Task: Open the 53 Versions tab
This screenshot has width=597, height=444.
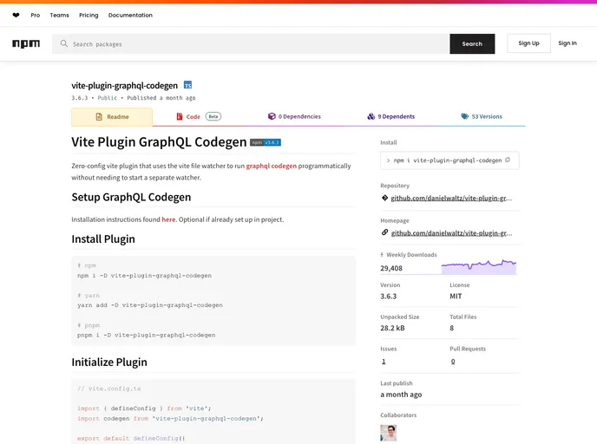Action: (482, 116)
